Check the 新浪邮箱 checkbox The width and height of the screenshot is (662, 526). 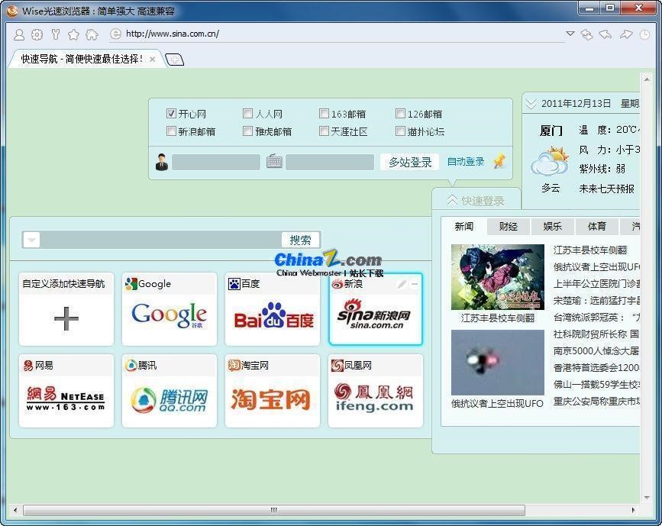171,131
